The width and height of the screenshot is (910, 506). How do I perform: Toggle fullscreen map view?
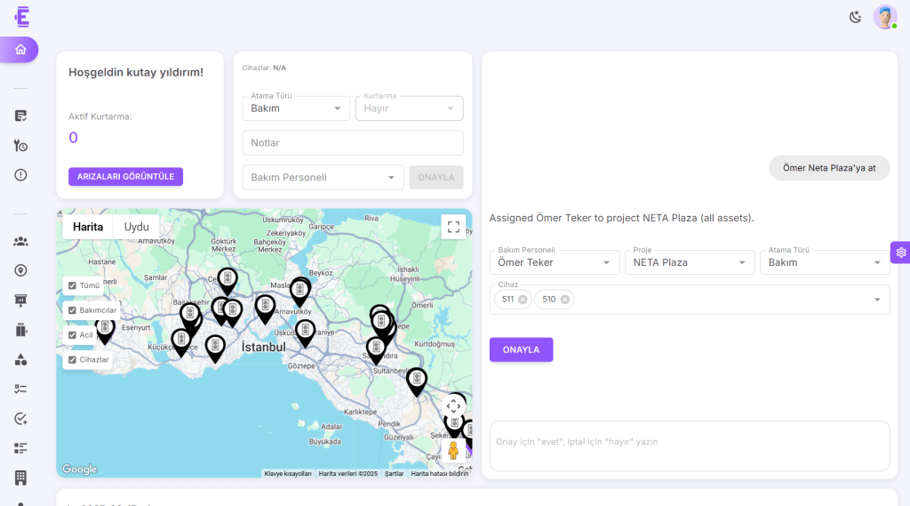(x=453, y=227)
